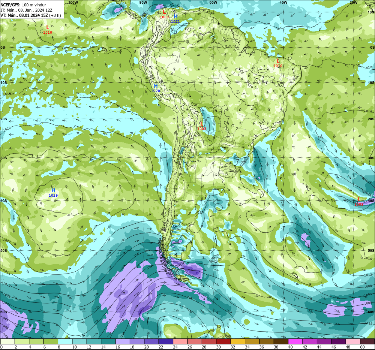
Task: Pick the teal 12–14 legend swatch
Action: coord(94,341)
